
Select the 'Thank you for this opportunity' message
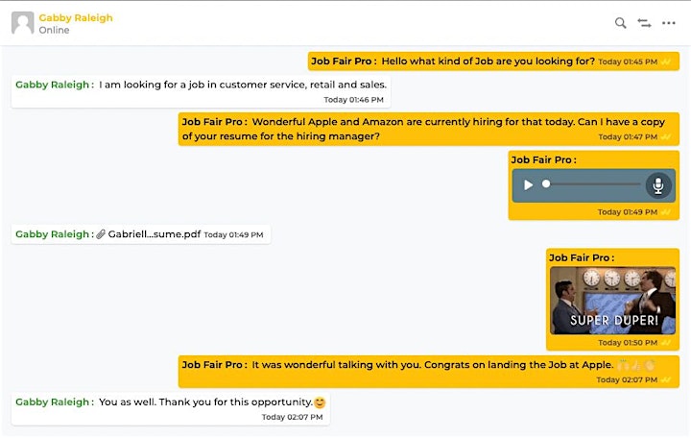click(x=171, y=409)
